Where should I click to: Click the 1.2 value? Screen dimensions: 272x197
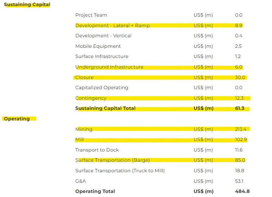coord(238,56)
